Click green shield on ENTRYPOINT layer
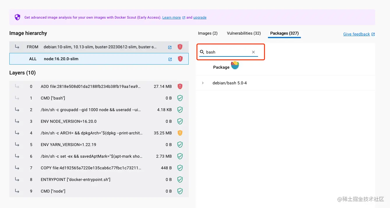The image size is (390, 208). 180,179
